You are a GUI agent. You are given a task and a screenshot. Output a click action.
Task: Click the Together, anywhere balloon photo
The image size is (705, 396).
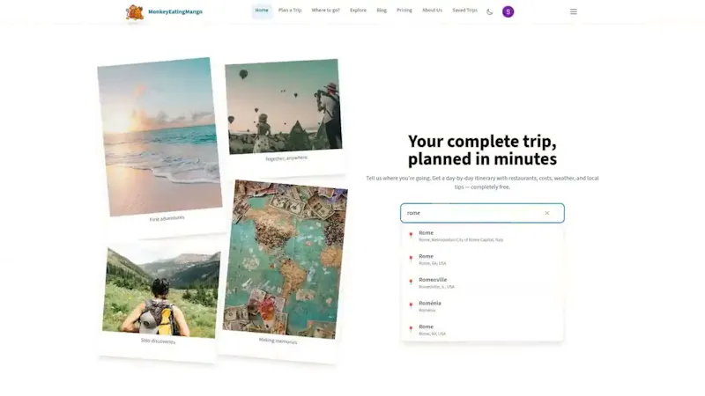(x=283, y=106)
